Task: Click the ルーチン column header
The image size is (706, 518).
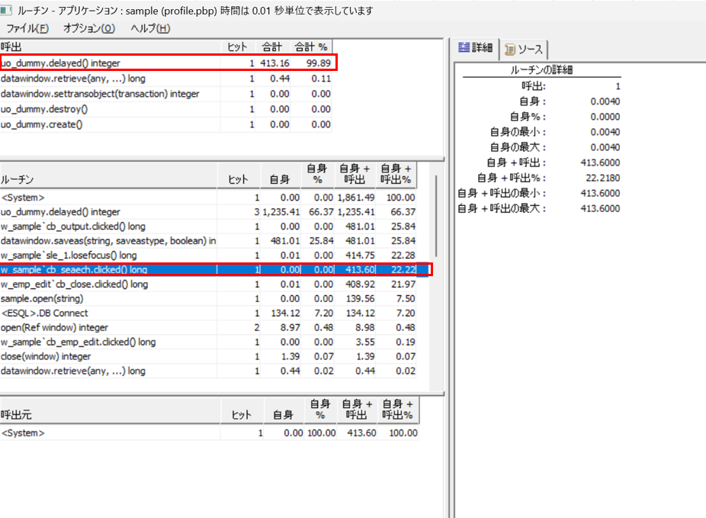Action: coord(18,179)
